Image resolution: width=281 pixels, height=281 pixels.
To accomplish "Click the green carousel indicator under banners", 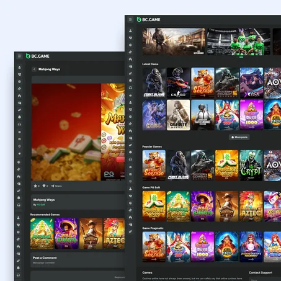I will [x=241, y=57].
